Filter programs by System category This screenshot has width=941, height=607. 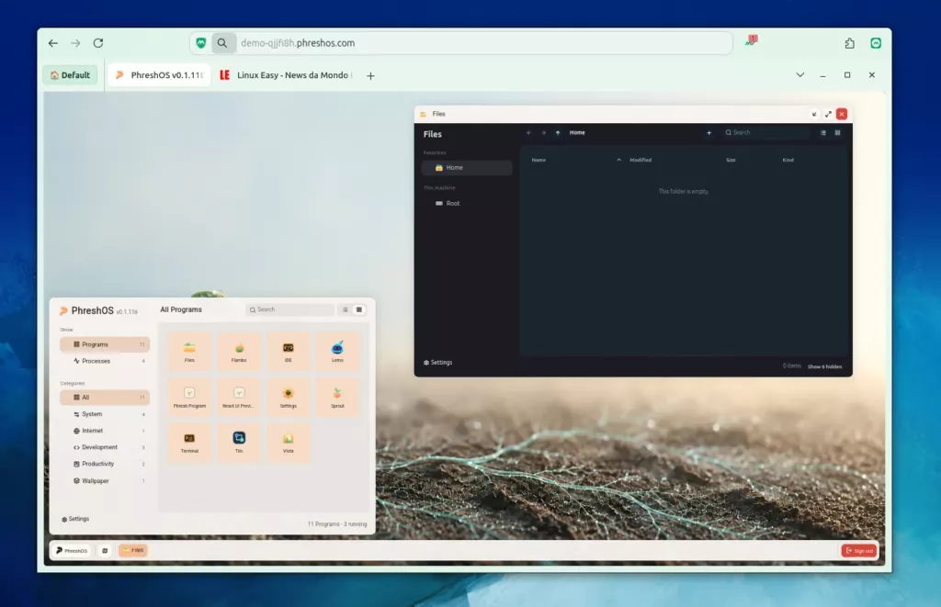pyautogui.click(x=105, y=414)
